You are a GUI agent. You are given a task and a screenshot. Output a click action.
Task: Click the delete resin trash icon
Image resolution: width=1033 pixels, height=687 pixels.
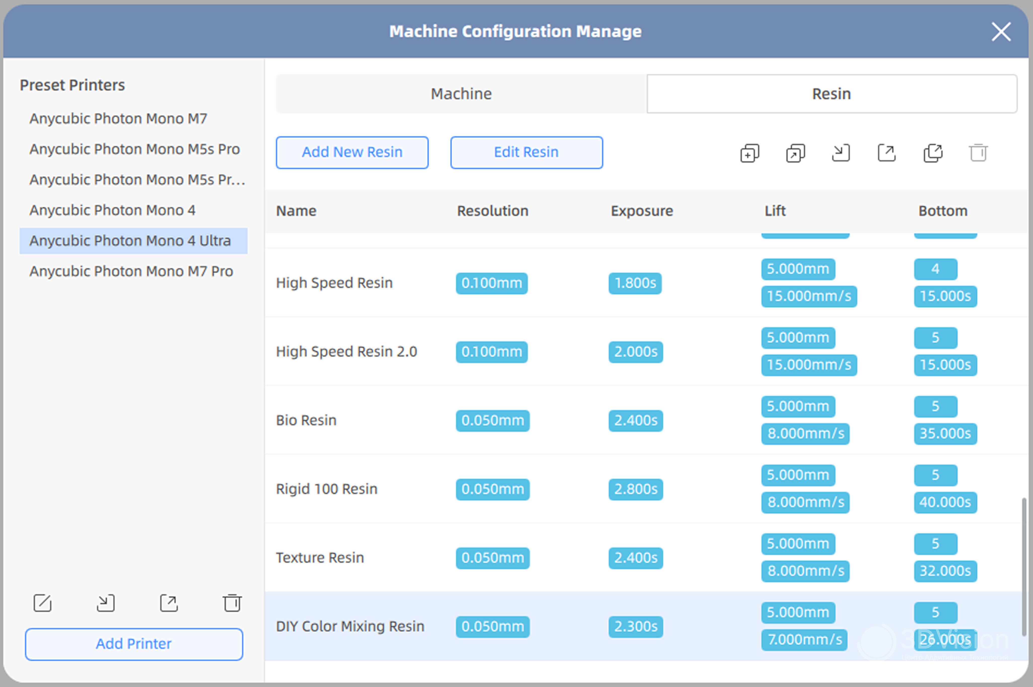click(x=978, y=153)
